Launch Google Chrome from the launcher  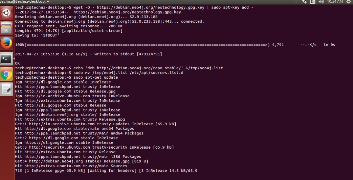(x=6, y=74)
